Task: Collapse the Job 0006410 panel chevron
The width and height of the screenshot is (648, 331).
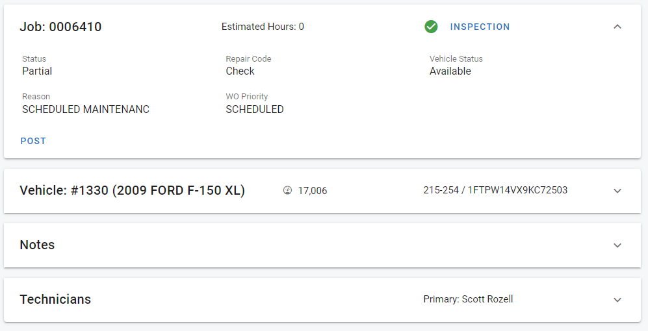Action: [x=617, y=27]
